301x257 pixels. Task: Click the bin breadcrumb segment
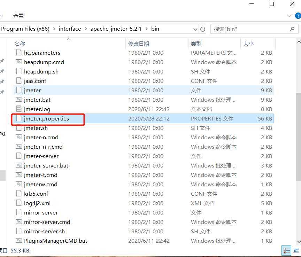point(155,29)
